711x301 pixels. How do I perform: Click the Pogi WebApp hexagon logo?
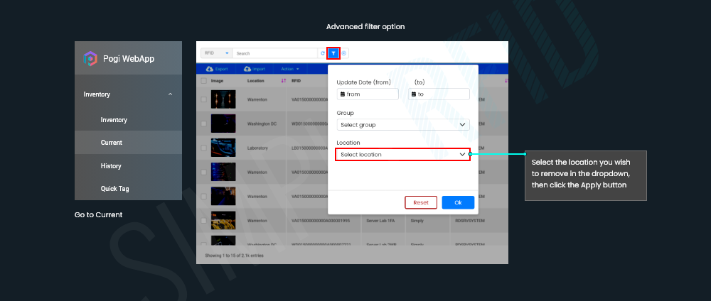click(90, 59)
